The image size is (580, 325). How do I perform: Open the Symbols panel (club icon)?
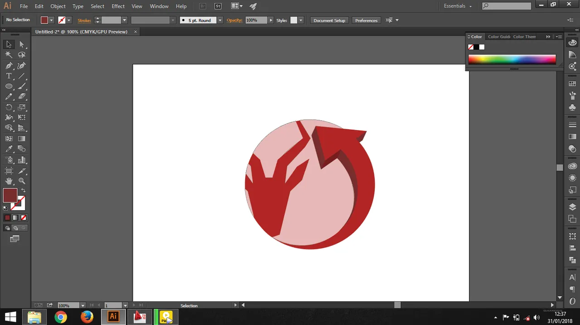tap(572, 108)
